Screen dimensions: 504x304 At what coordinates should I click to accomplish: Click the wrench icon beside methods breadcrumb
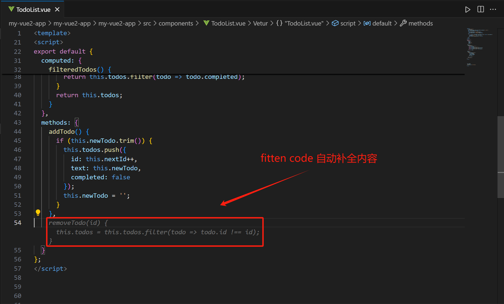coord(403,23)
